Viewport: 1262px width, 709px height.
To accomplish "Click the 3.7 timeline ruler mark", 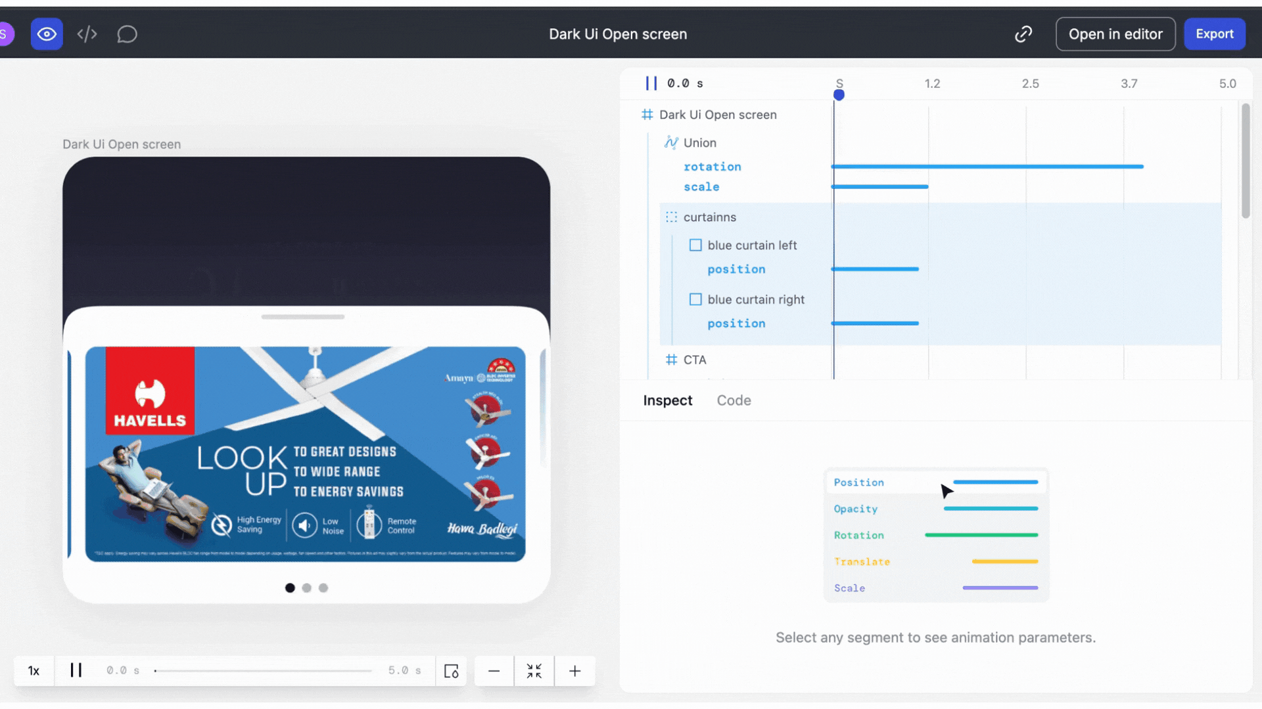I will click(x=1129, y=84).
